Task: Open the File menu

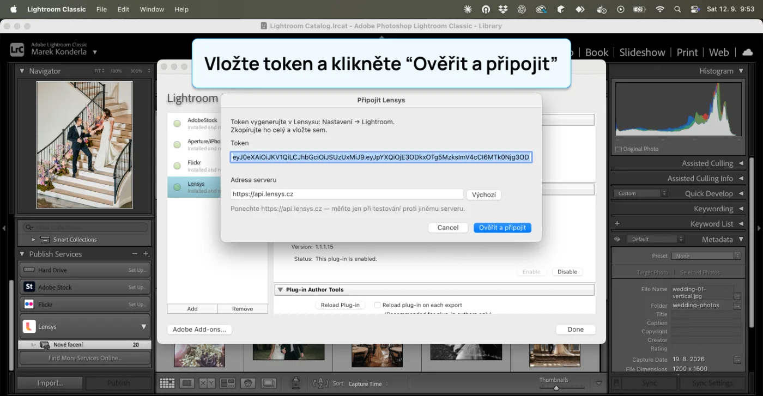Action: click(x=101, y=9)
